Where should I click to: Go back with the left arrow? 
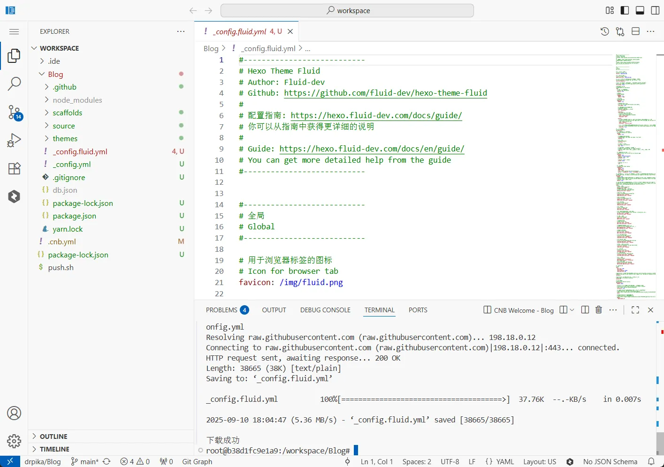tap(193, 10)
